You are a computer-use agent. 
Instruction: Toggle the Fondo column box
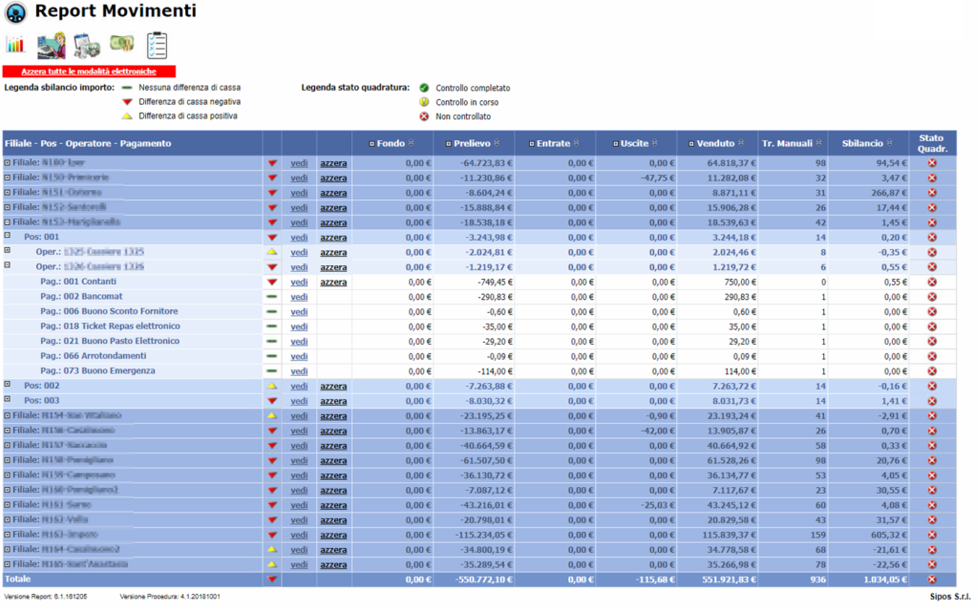point(372,144)
